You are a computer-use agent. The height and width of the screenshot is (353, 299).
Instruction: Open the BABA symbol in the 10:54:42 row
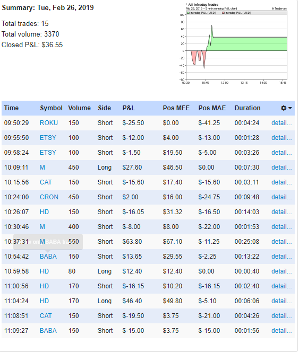click(48, 257)
